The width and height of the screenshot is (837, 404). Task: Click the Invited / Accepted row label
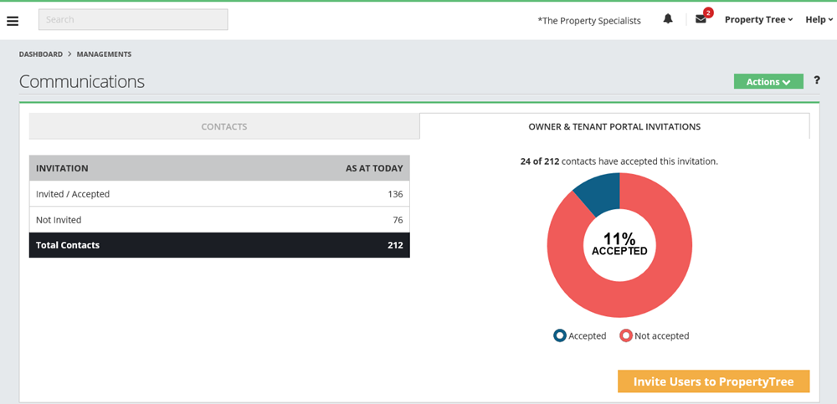(x=73, y=194)
